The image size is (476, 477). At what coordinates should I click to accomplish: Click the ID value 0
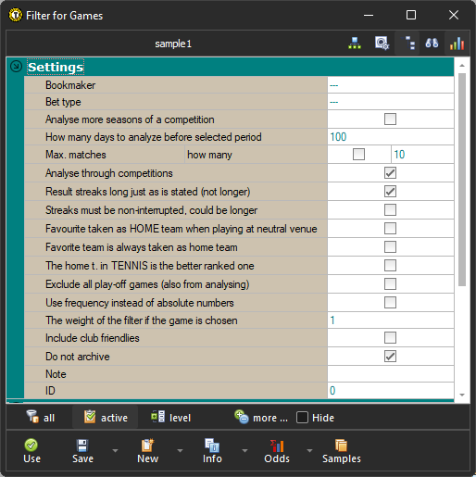(x=391, y=391)
